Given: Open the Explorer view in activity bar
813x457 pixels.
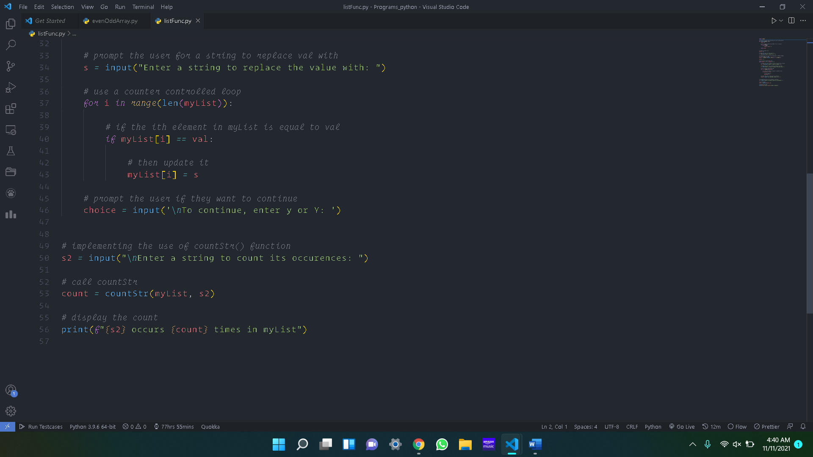Looking at the screenshot, I should click(11, 24).
